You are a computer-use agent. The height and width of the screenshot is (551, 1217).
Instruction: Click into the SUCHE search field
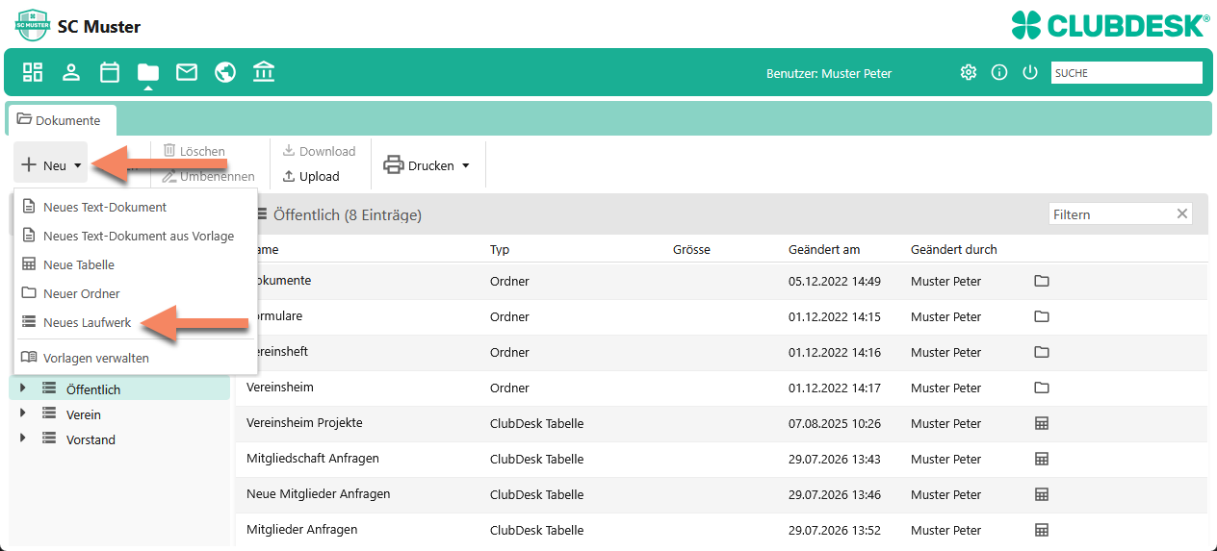pos(1126,72)
